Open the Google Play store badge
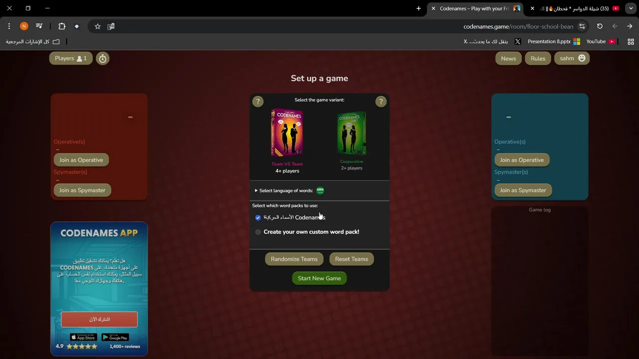This screenshot has height=359, width=639. [115, 338]
